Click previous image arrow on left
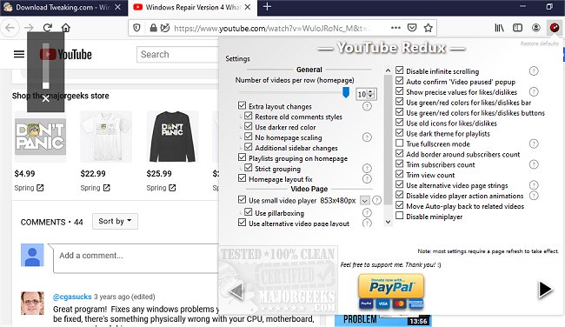This screenshot has height=327, width=565. [236, 291]
